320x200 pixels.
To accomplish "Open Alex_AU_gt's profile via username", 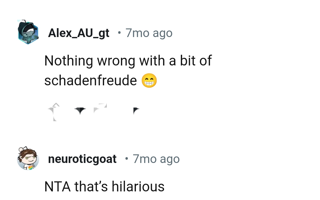I will [x=78, y=33].
